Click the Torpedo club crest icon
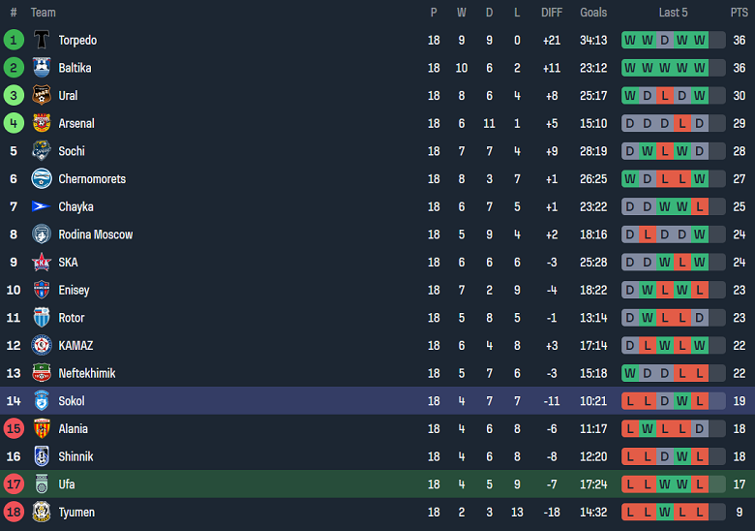The width and height of the screenshot is (755, 531). (42, 40)
